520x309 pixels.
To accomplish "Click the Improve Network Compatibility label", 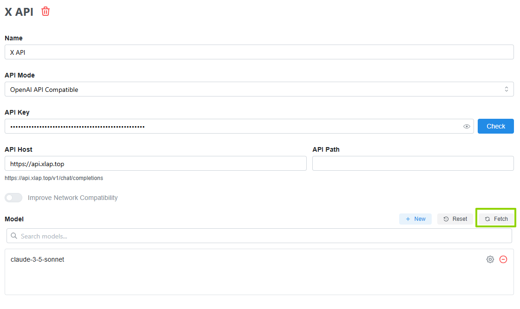I will point(72,198).
